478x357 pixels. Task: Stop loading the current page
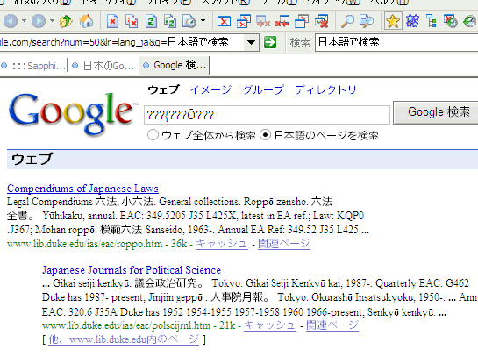[x=112, y=21]
